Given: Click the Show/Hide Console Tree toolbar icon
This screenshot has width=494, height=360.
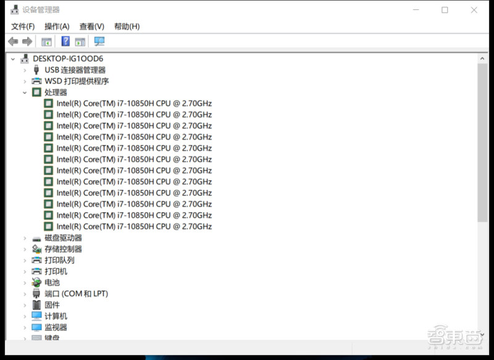Looking at the screenshot, I should (46, 41).
